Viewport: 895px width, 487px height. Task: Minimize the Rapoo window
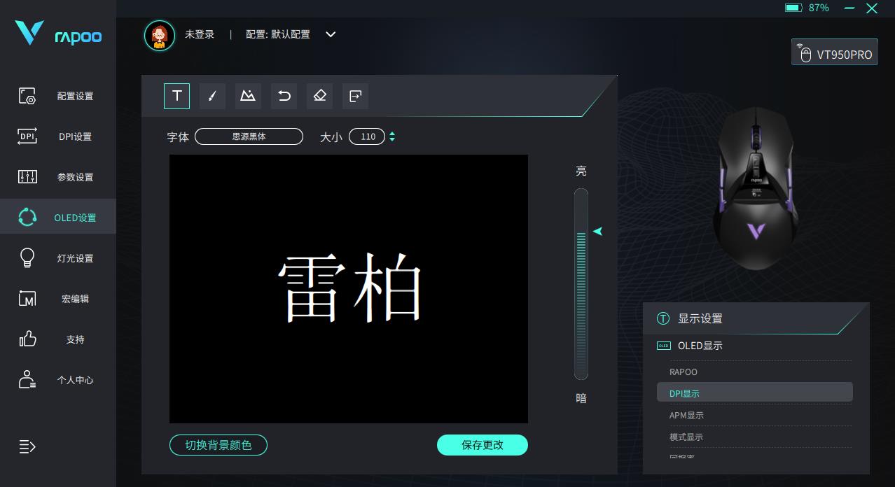(849, 8)
